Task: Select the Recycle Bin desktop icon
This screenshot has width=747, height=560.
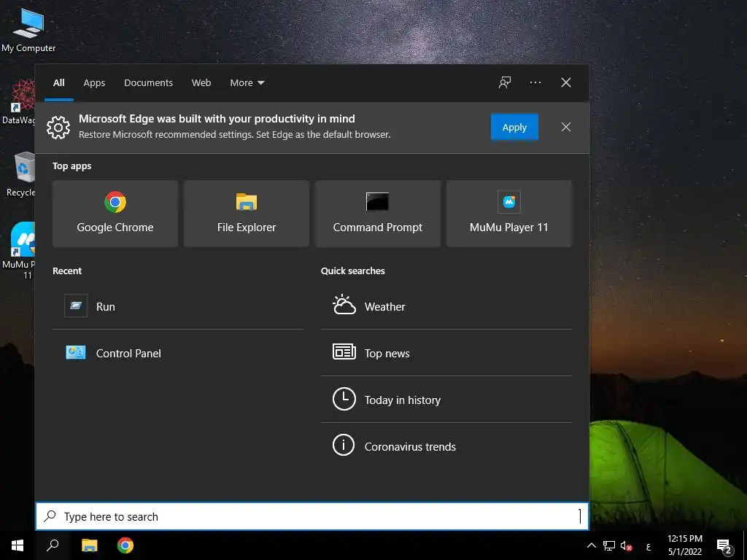Action: pos(20,174)
